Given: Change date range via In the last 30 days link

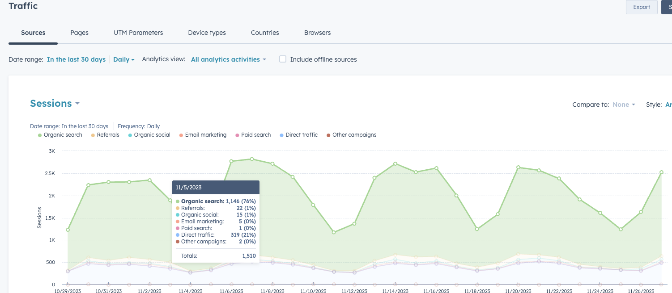Looking at the screenshot, I should 76,59.
